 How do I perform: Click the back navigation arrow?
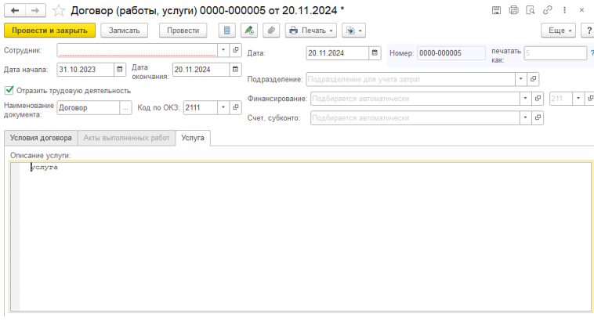(x=14, y=11)
